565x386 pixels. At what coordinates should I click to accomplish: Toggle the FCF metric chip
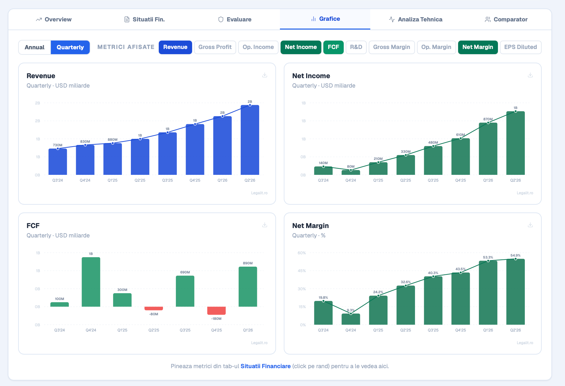click(333, 47)
